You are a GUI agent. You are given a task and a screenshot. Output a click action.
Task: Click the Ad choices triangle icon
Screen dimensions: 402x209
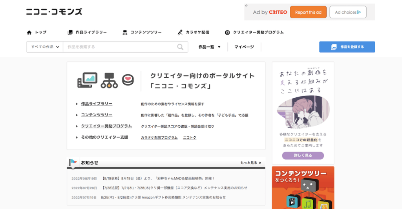click(359, 12)
